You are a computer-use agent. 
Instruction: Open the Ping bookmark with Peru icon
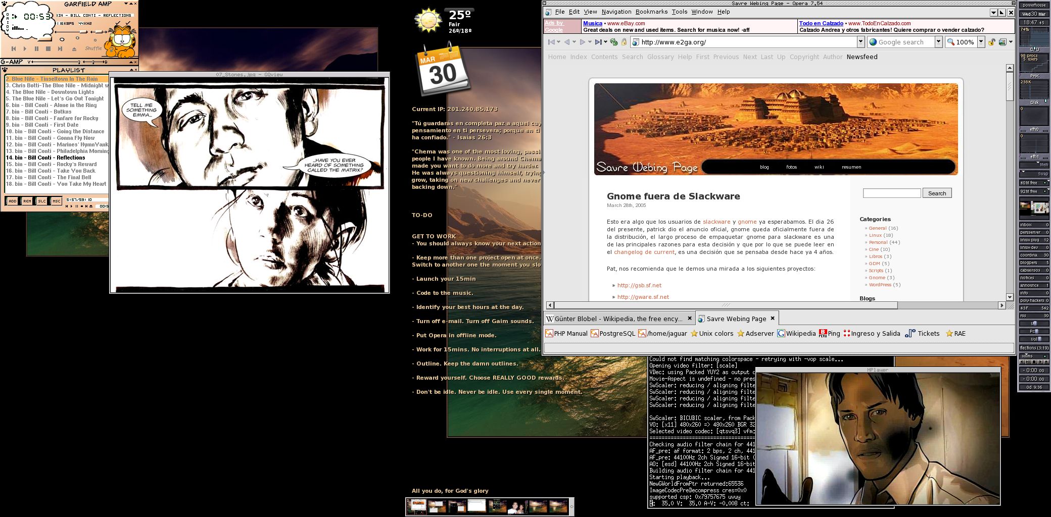point(829,334)
